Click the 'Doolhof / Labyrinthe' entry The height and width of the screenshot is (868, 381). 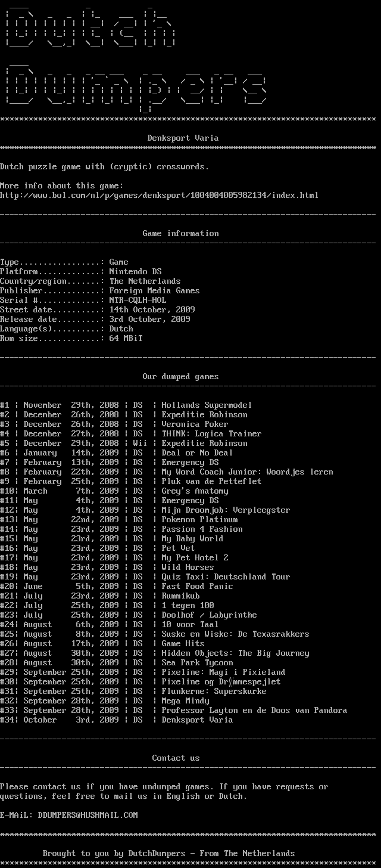click(210, 615)
